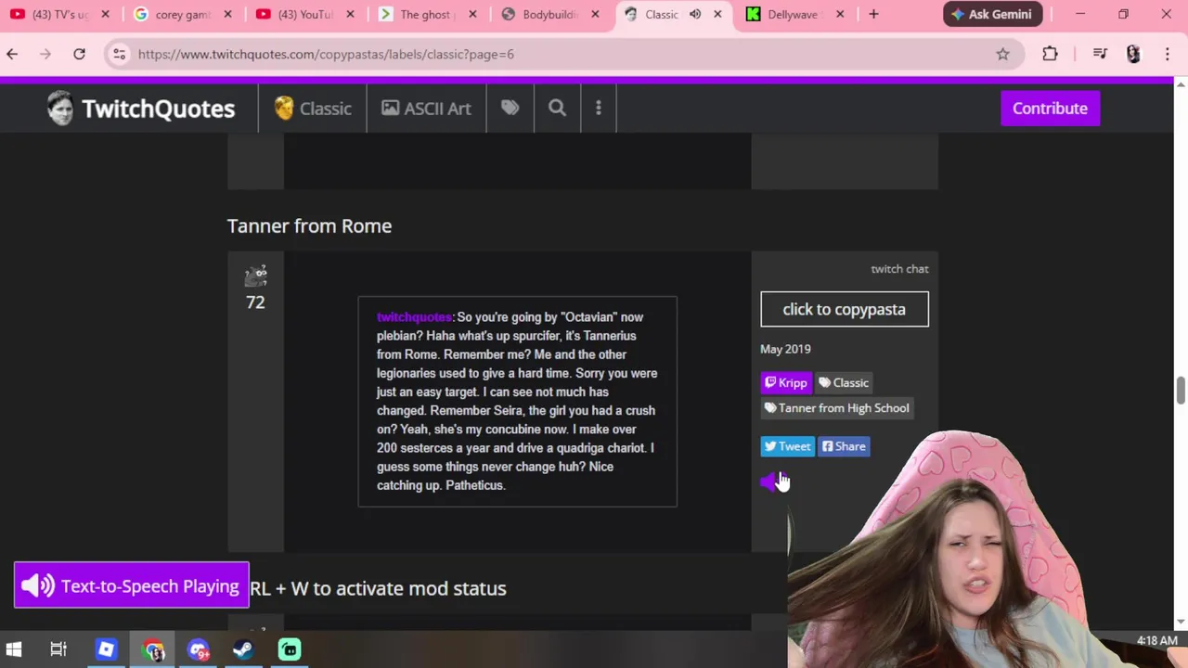
Task: Click the twitchquotes username in chat box
Action: point(414,317)
